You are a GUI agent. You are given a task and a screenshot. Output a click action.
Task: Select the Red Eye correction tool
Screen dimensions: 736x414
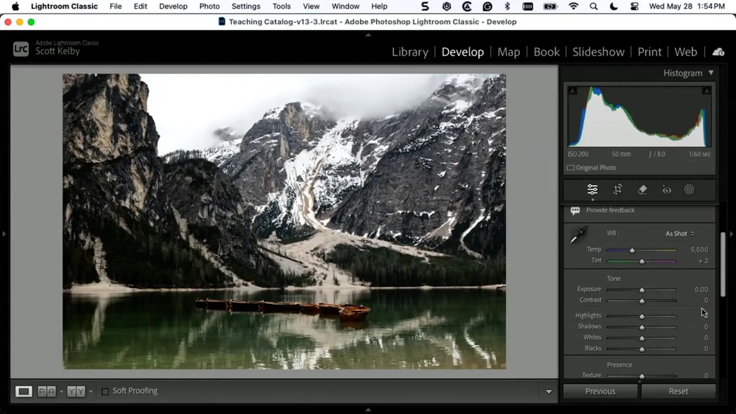click(667, 190)
